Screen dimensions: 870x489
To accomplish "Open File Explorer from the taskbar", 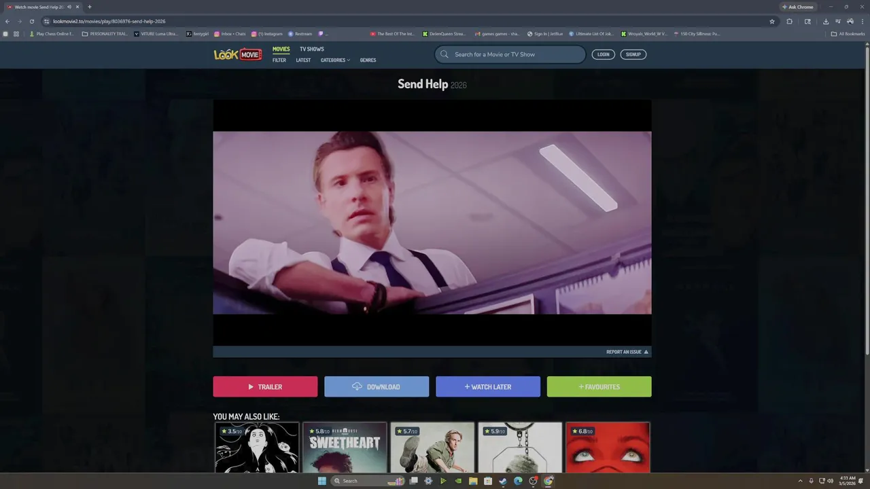I will pyautogui.click(x=473, y=481).
